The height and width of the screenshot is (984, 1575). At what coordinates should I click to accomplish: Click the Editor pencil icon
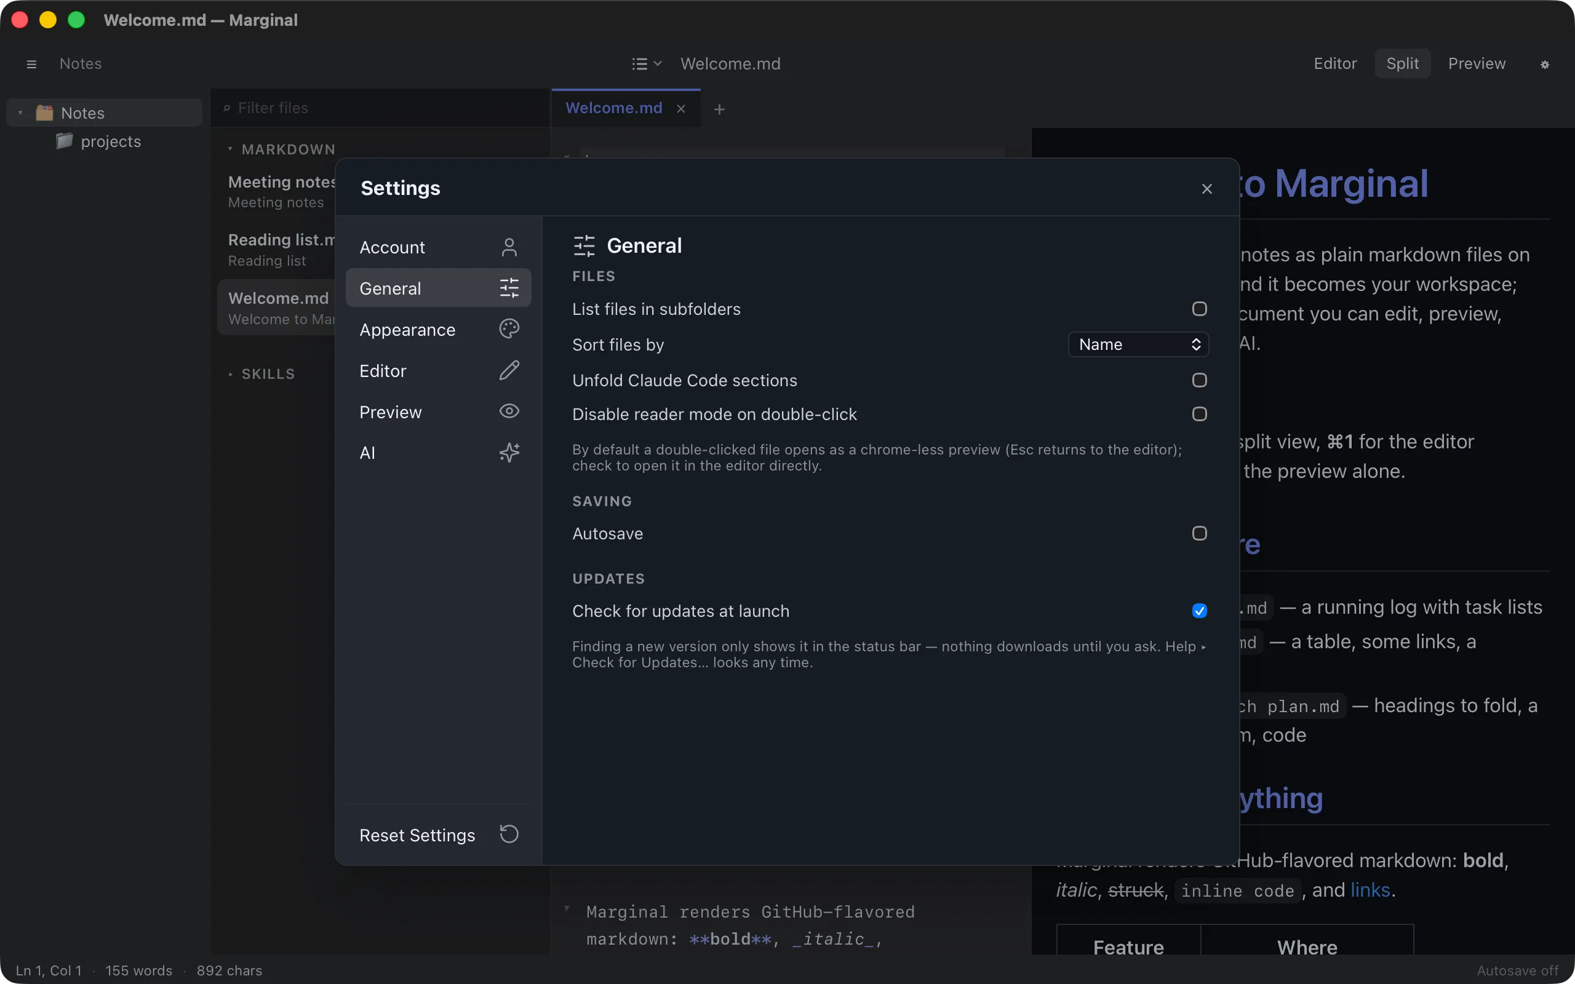pyautogui.click(x=509, y=370)
